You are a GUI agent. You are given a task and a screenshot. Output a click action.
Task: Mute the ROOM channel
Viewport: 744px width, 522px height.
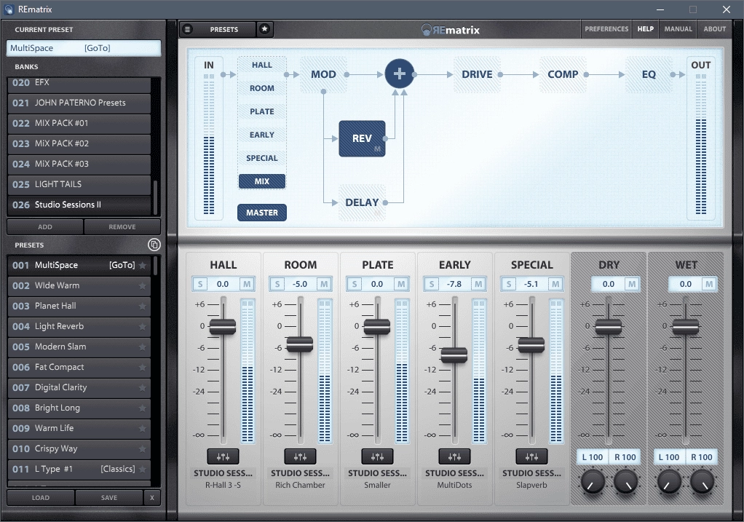[x=324, y=284]
